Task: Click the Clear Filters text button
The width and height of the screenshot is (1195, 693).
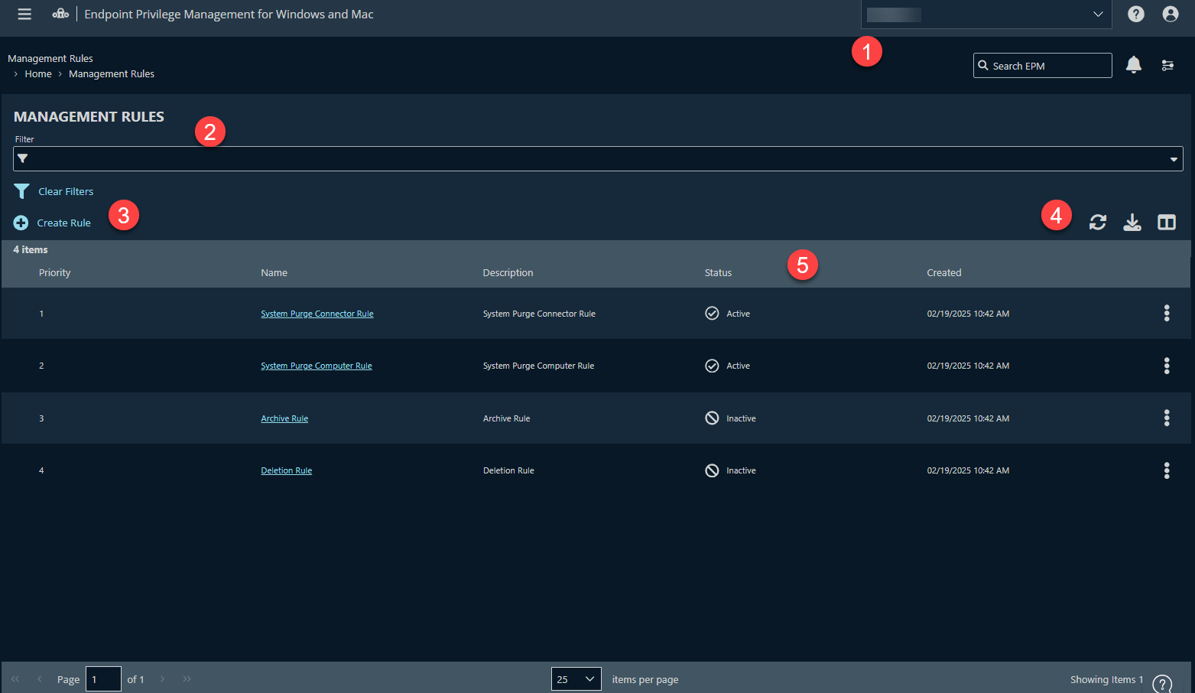Action: pos(66,191)
